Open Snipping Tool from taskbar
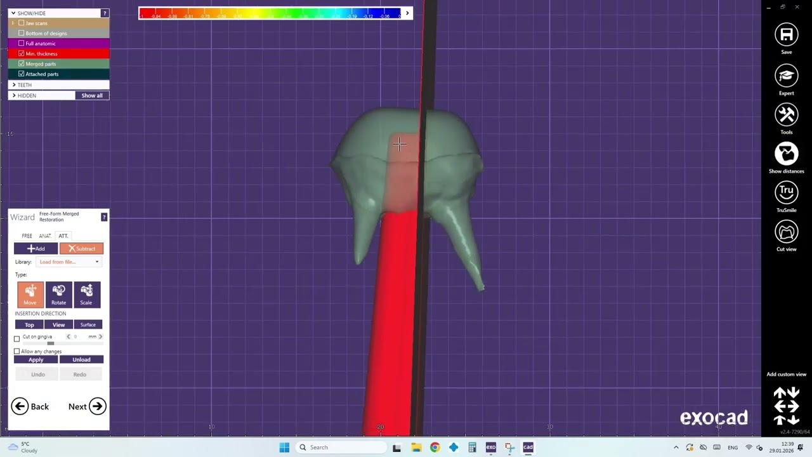This screenshot has width=812, height=457. tap(509, 447)
